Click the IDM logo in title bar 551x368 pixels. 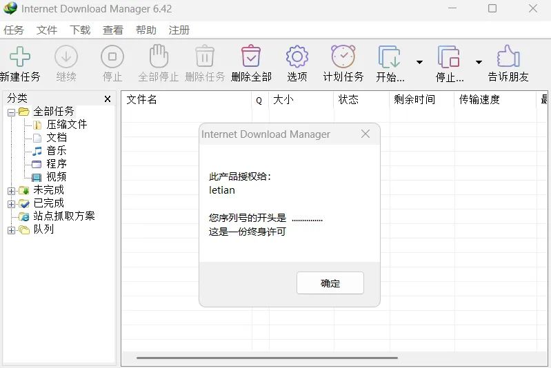pyautogui.click(x=10, y=8)
